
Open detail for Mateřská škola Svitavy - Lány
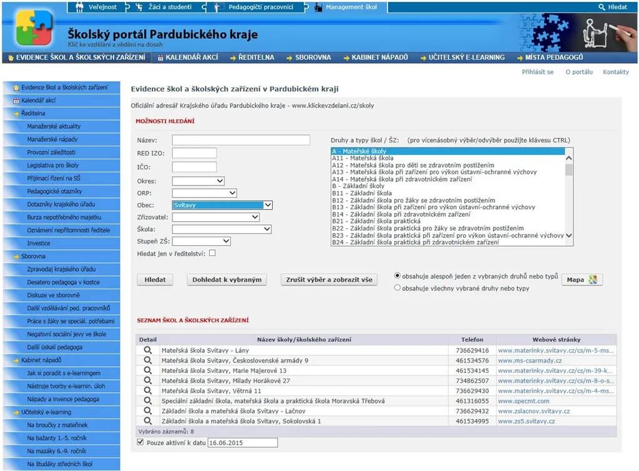coord(147,350)
